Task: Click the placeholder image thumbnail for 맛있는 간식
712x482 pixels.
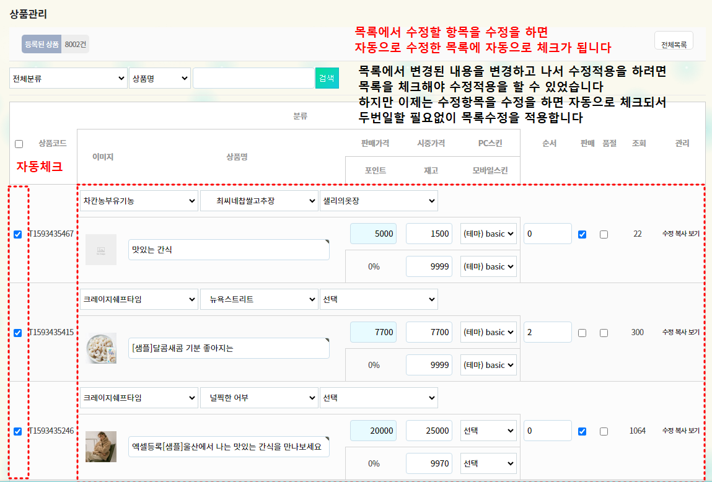Action: coord(101,250)
